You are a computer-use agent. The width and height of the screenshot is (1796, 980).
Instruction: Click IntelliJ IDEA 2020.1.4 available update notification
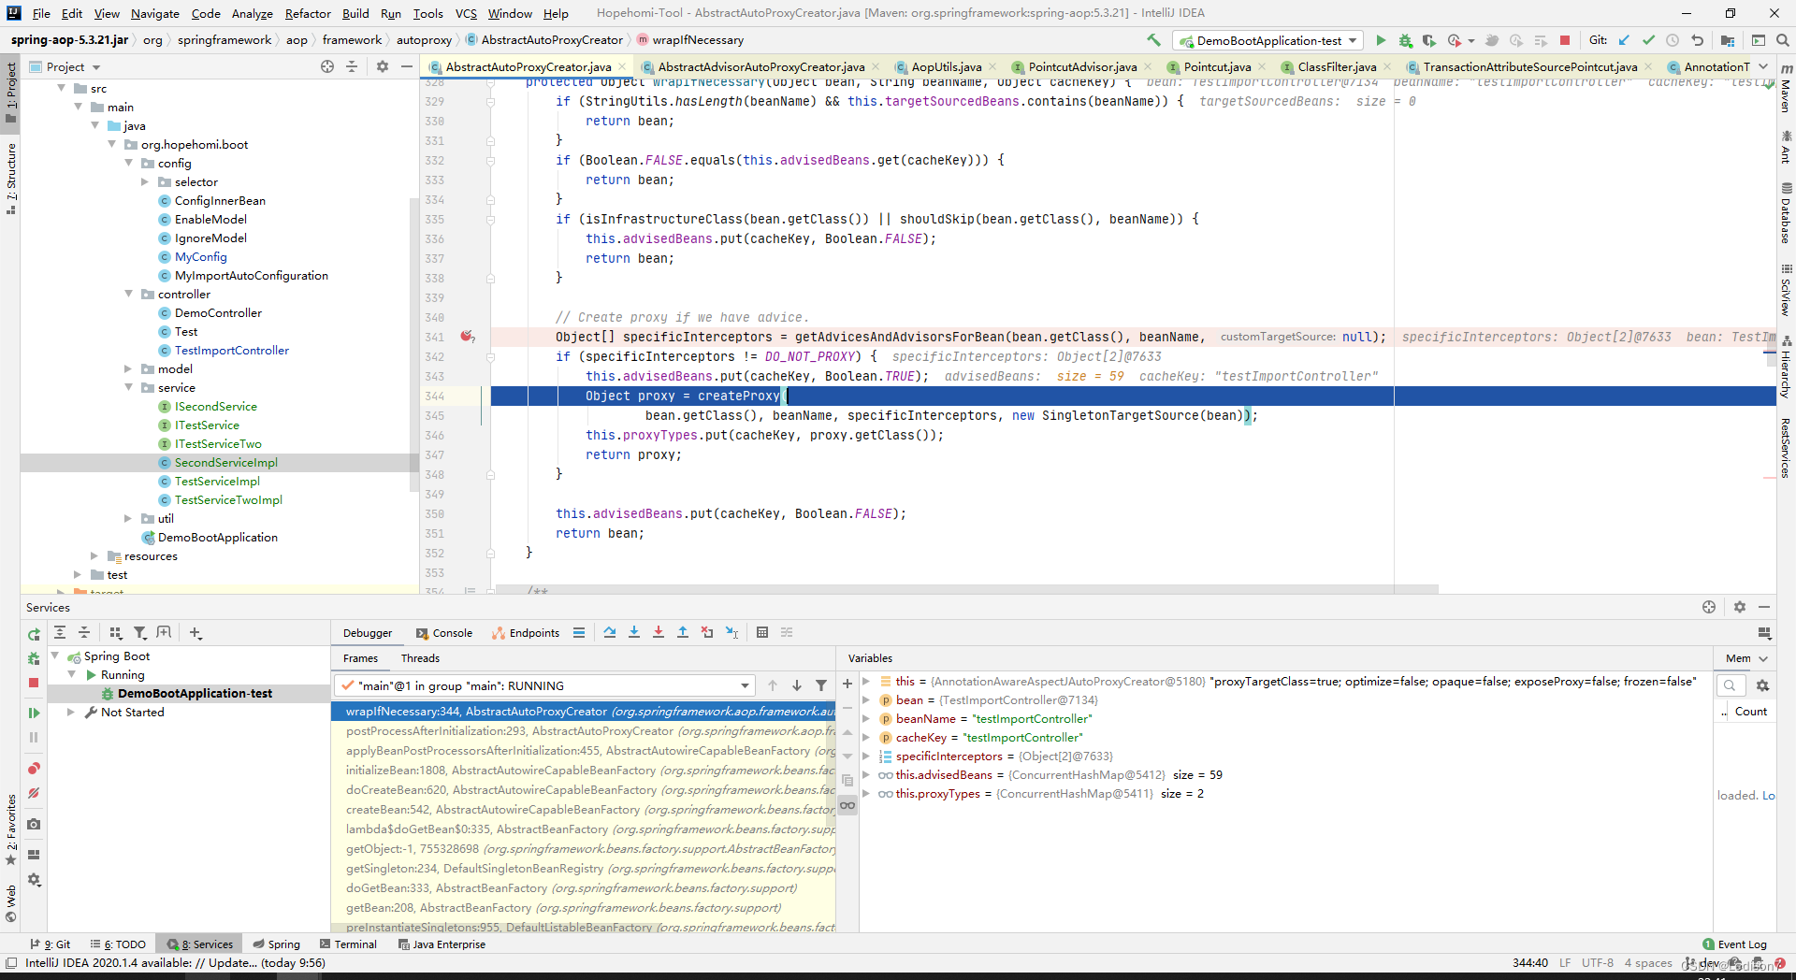tap(175, 963)
